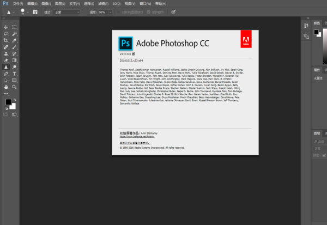Select the Rectangle shape tool

pos(14,81)
